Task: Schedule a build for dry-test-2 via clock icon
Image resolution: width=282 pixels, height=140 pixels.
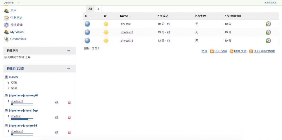Action: (x=268, y=32)
